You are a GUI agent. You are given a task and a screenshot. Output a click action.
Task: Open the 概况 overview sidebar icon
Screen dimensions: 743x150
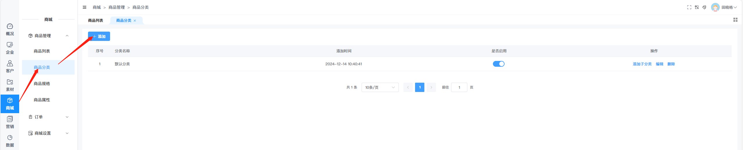(x=10, y=30)
